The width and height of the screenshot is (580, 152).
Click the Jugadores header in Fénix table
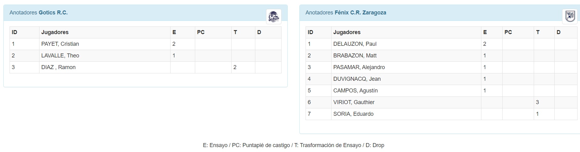point(347,32)
